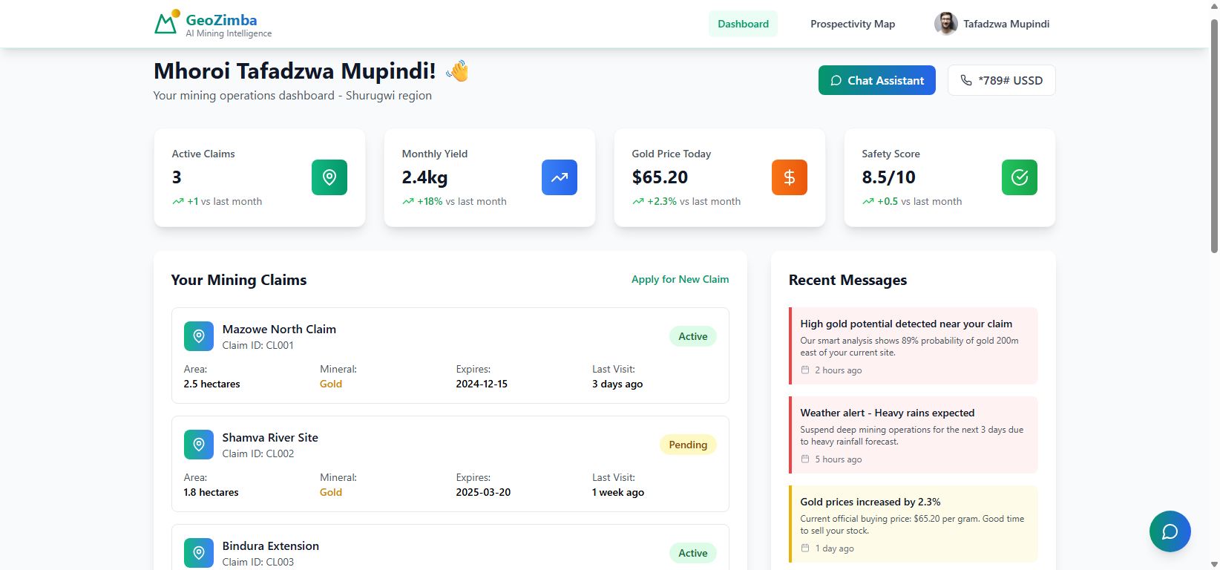Click the waving hand emoji in the greeting
The height and width of the screenshot is (570, 1220).
pos(457,71)
